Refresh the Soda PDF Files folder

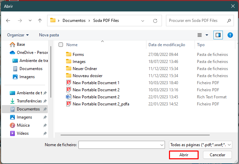click(155, 21)
